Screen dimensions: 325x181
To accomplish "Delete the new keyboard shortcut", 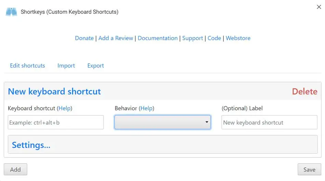I will click(304, 91).
